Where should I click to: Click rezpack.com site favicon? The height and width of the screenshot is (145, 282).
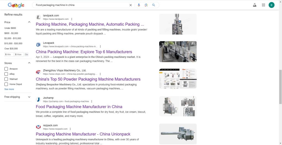click(x=38, y=127)
